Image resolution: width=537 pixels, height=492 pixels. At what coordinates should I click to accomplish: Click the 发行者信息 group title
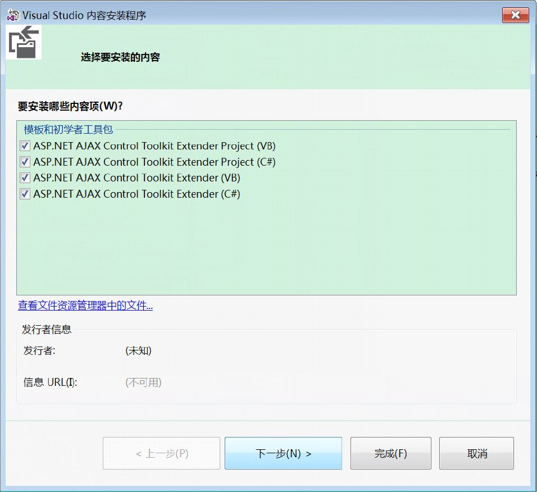[47, 329]
